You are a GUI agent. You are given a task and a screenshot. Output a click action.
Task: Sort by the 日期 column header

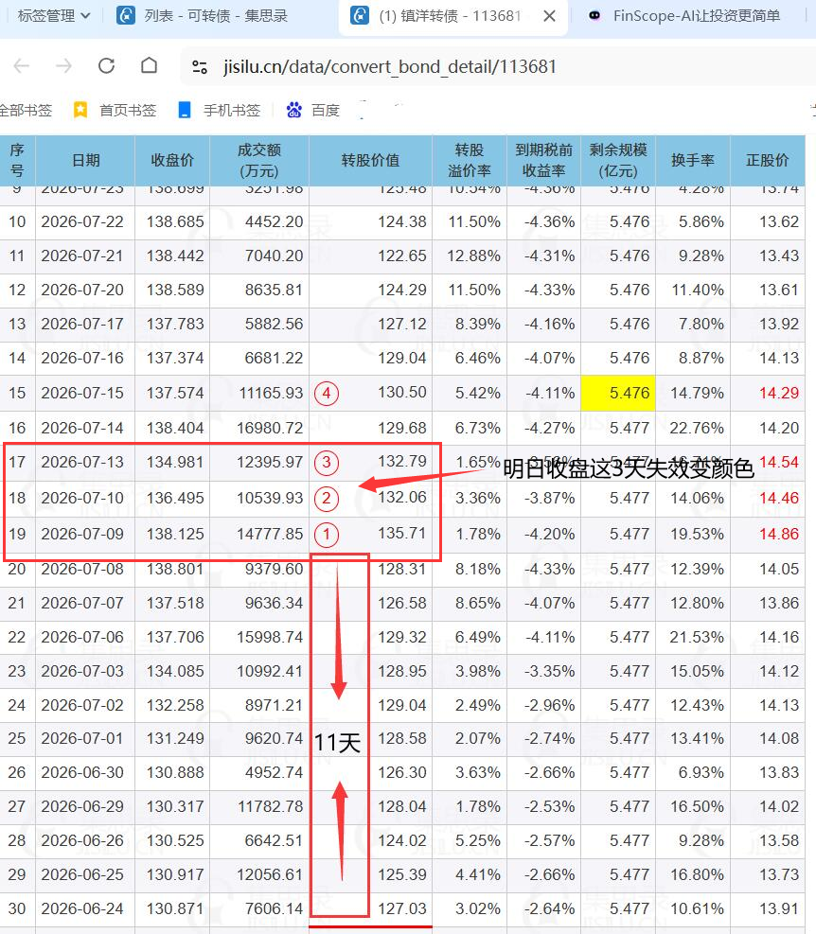(x=85, y=160)
